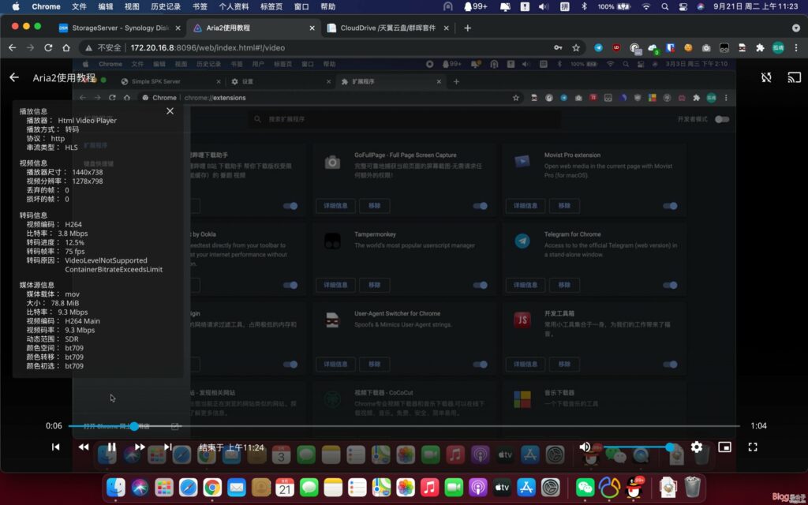Click the 不安全 site security warning

(x=103, y=47)
